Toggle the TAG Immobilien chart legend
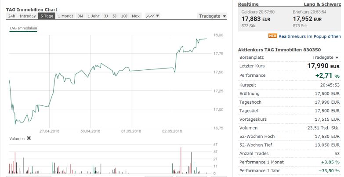344x177 pixels. [23, 29]
